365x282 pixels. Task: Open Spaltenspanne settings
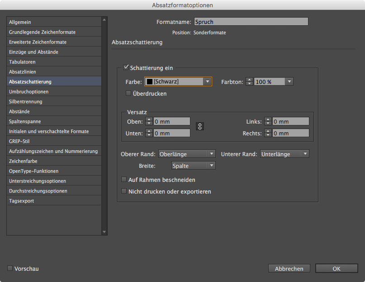click(54, 121)
